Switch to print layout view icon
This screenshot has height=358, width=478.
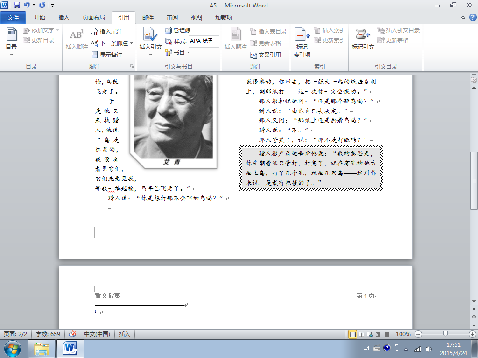pyautogui.click(x=353, y=334)
